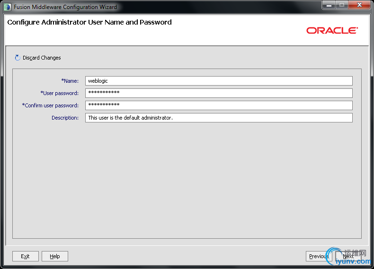Proceed with the Next button
The height and width of the screenshot is (269, 374).
tap(348, 256)
